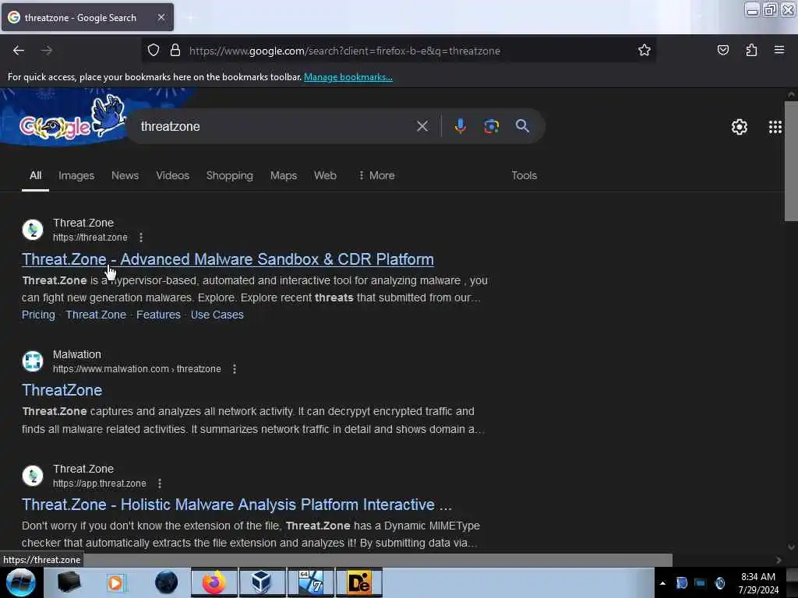
Task: Open the Extensions puzzle icon
Action: click(x=751, y=51)
